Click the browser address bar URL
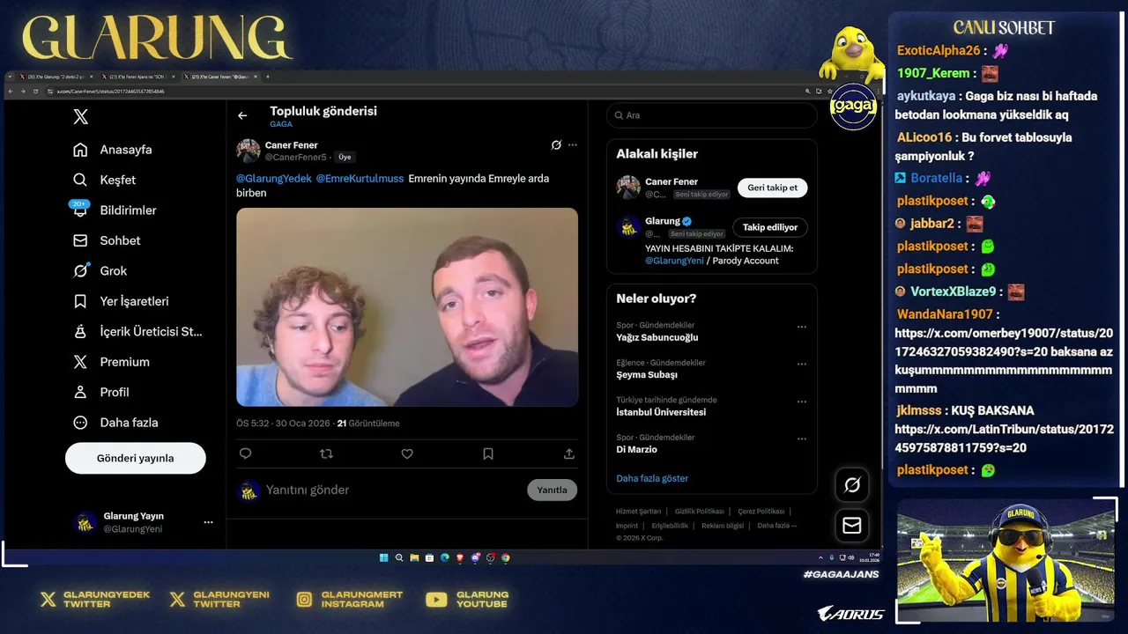The height and width of the screenshot is (634, 1128). tap(111, 92)
